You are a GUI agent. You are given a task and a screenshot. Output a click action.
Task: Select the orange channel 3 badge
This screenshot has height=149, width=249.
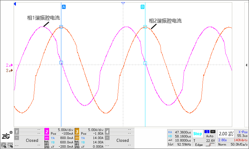pyautogui.click(x=77, y=131)
